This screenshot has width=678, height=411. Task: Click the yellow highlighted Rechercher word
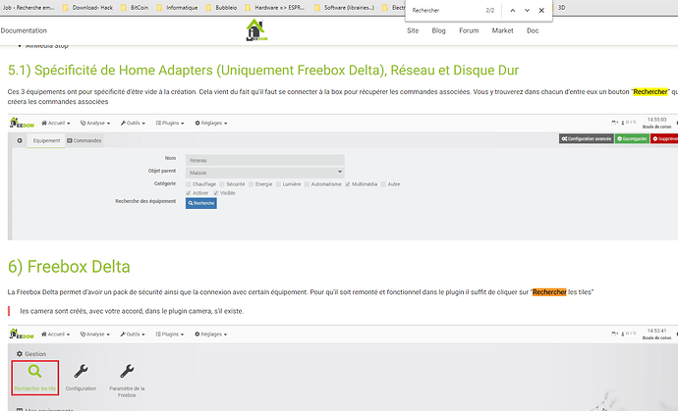(650, 91)
